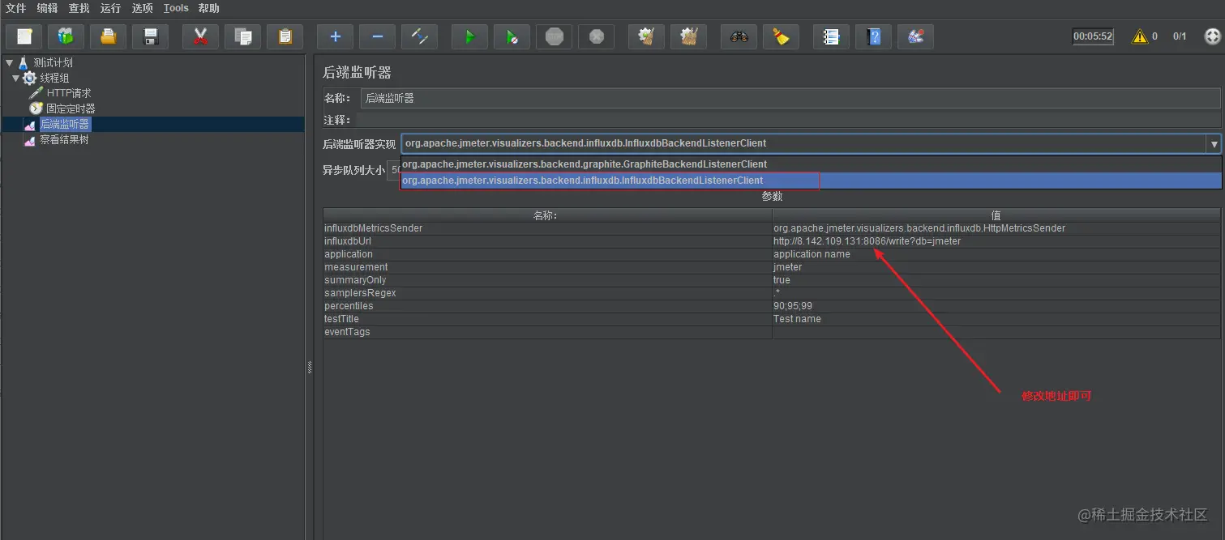Click the Stop test icon

pyautogui.click(x=555, y=36)
